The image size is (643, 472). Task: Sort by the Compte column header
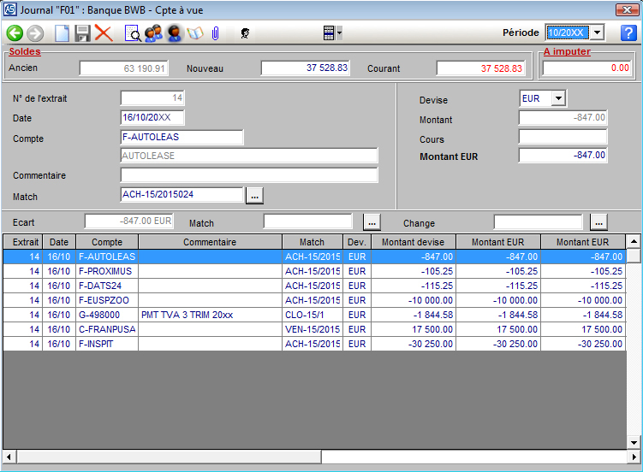coord(107,242)
